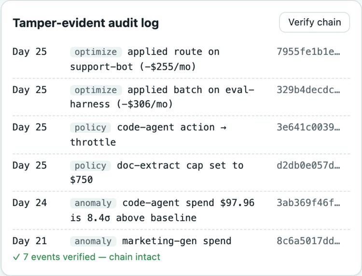The image size is (362, 276).
Task: Click Day 24 date label
Action: click(x=30, y=203)
